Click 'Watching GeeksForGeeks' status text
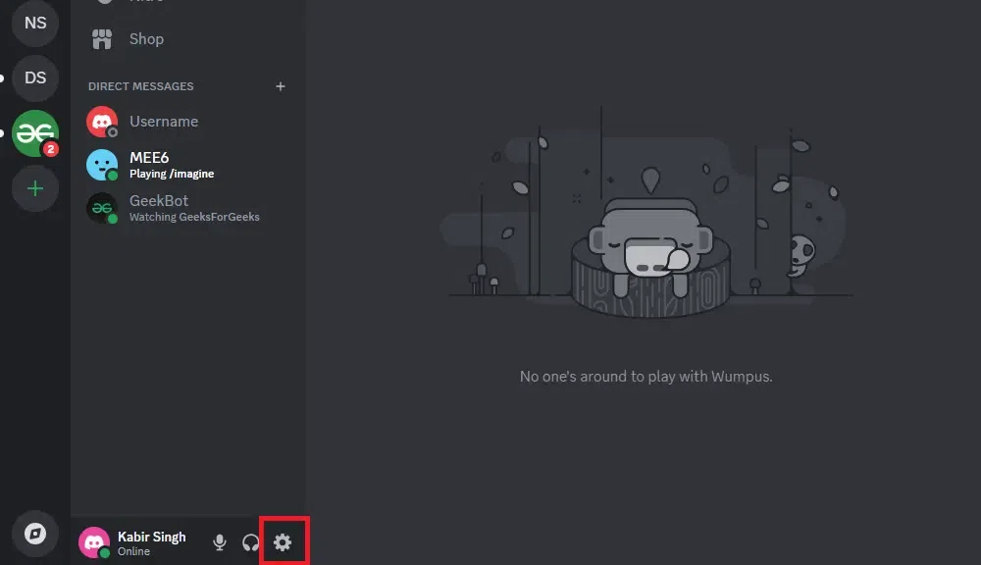 coord(194,217)
